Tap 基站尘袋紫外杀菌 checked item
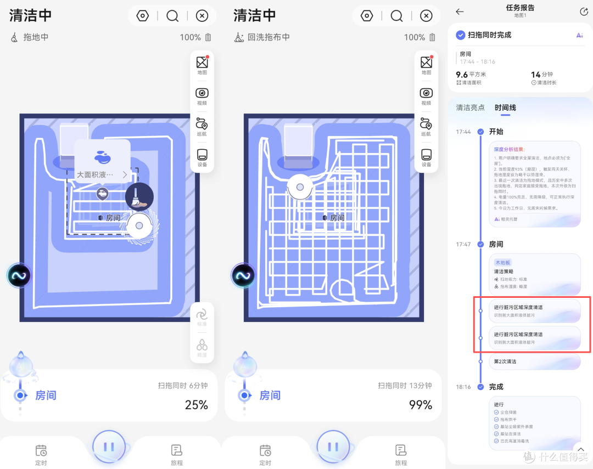 [513, 427]
